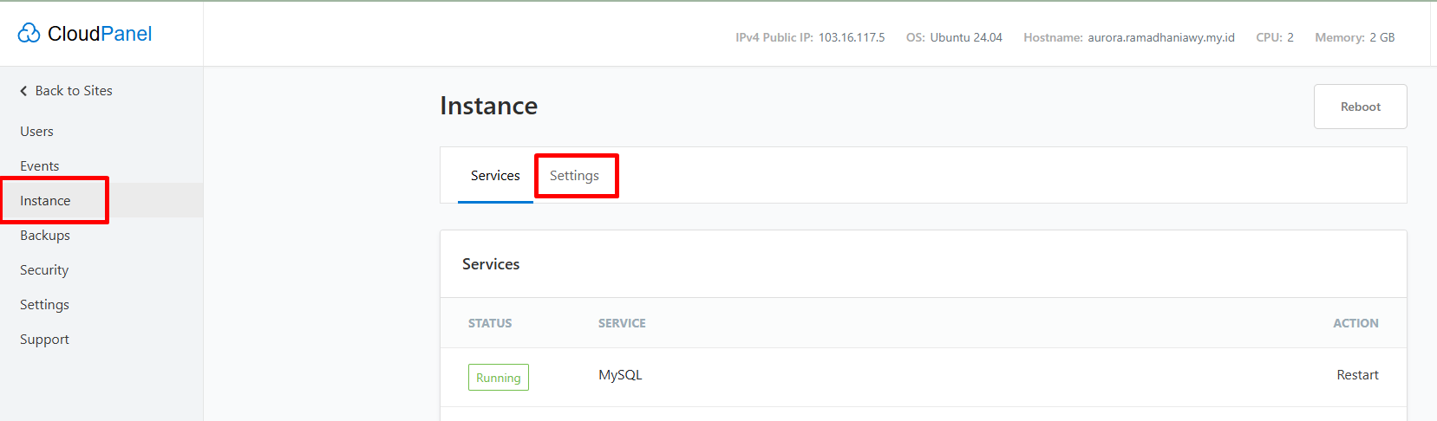
Task: Click the STATUS column header
Action: pyautogui.click(x=490, y=323)
